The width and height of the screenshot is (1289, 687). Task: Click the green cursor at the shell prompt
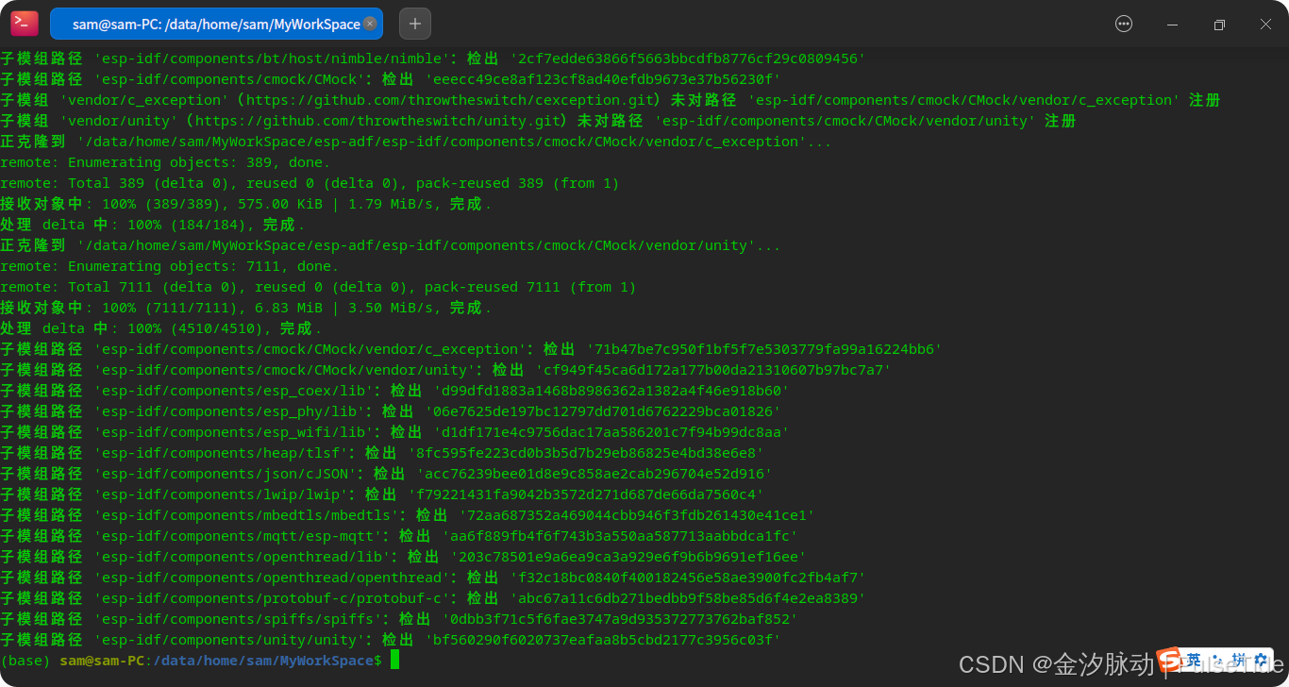[394, 660]
